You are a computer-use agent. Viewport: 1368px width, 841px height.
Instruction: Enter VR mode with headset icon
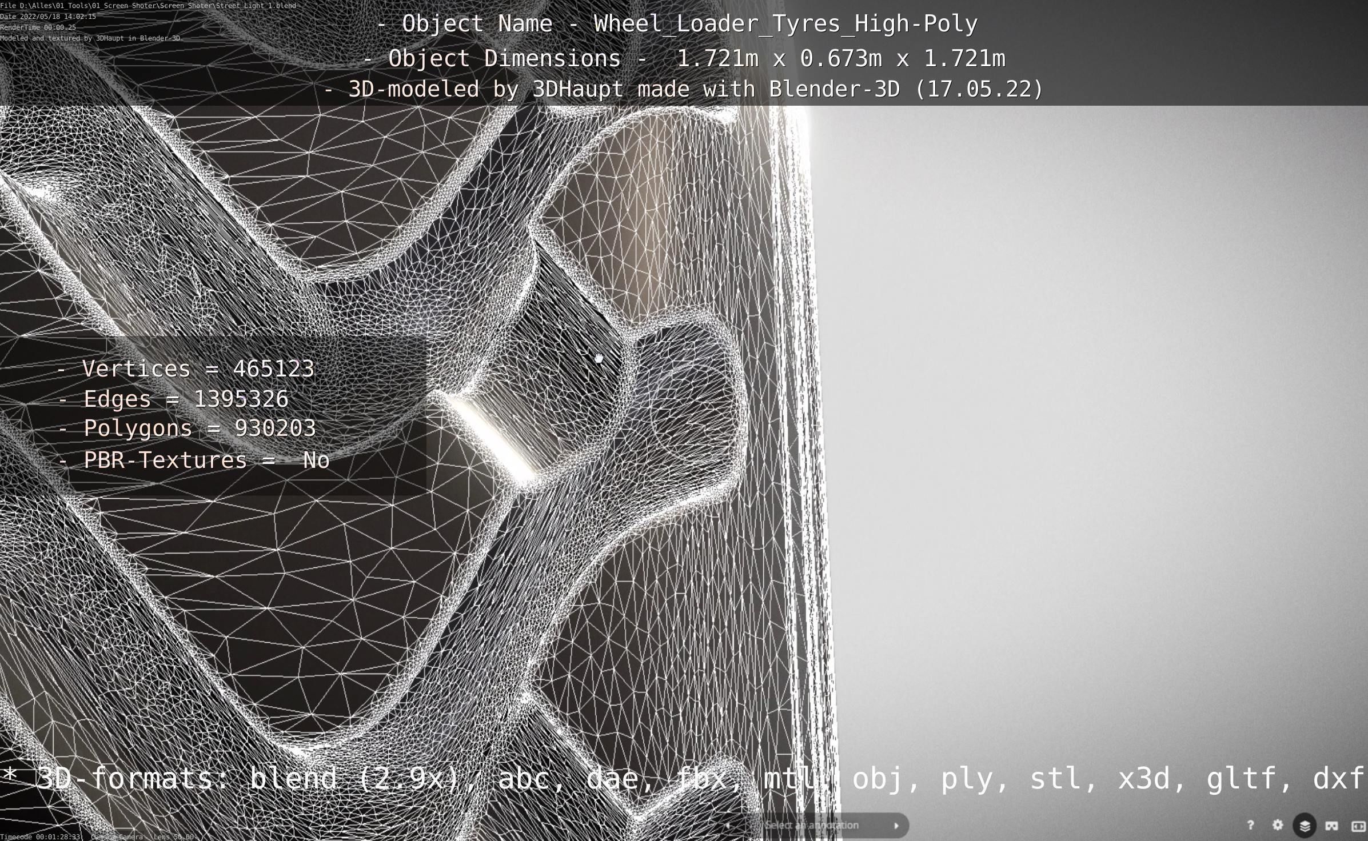click(x=1331, y=826)
